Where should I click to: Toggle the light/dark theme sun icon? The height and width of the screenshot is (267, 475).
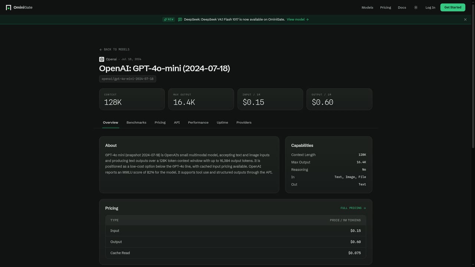click(x=416, y=7)
